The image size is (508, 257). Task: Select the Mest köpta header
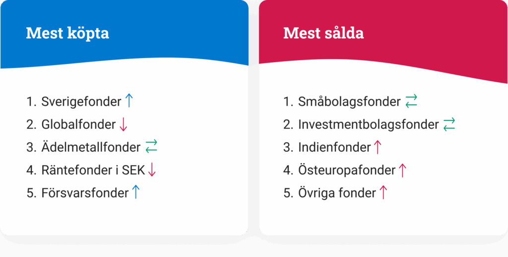pyautogui.click(x=67, y=33)
